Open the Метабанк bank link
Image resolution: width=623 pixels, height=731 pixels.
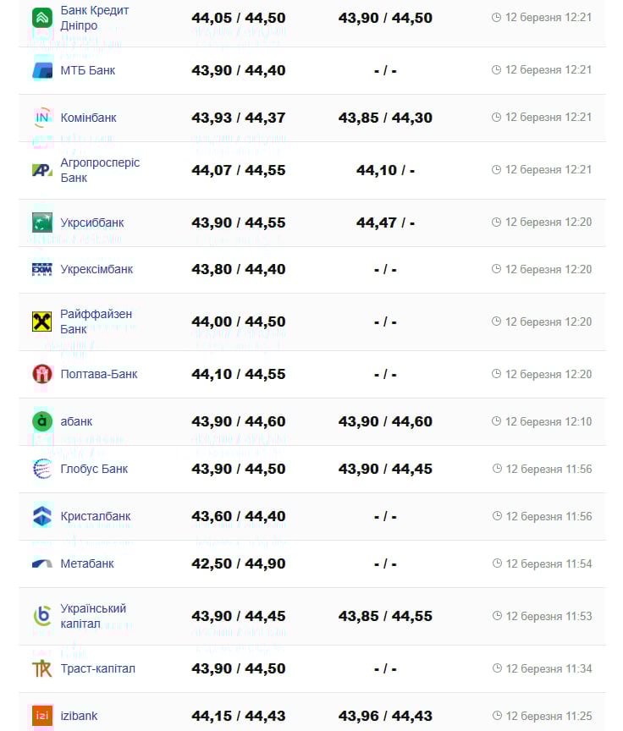(87, 563)
